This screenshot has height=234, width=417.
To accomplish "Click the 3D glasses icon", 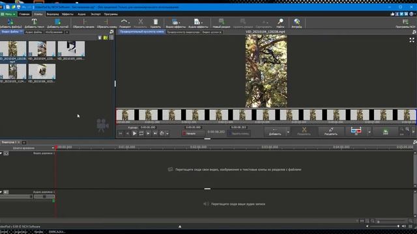I will (356, 130).
